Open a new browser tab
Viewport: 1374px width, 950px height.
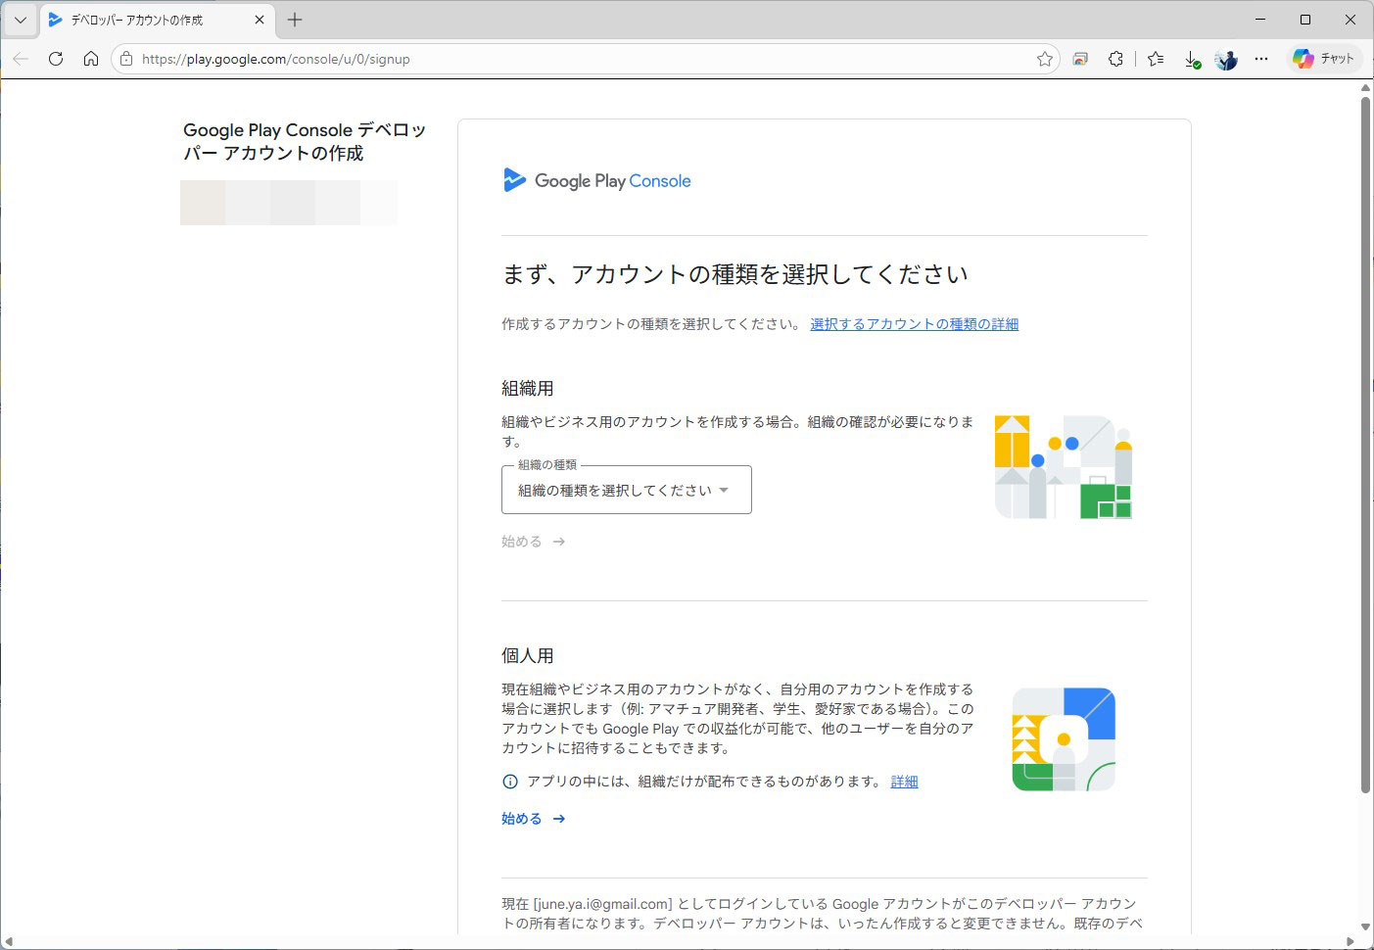(x=295, y=20)
